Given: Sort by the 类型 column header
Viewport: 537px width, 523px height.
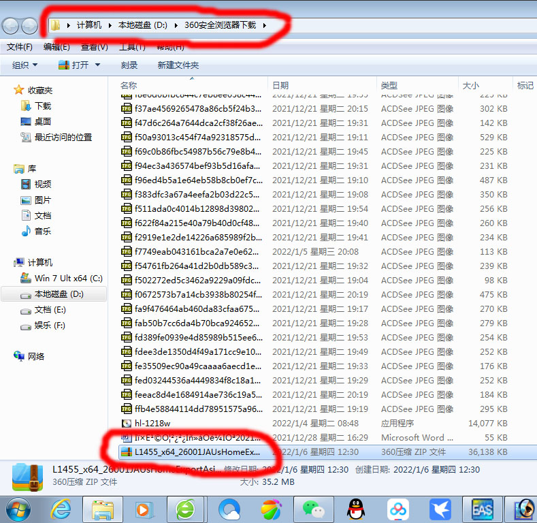Looking at the screenshot, I should (389, 85).
